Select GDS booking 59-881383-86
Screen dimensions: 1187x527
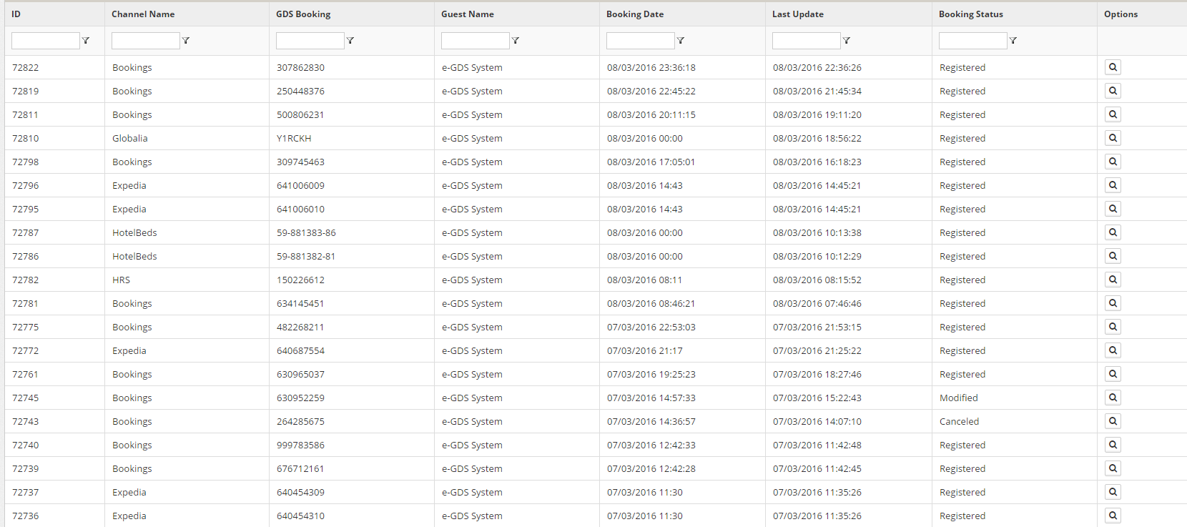tap(306, 233)
